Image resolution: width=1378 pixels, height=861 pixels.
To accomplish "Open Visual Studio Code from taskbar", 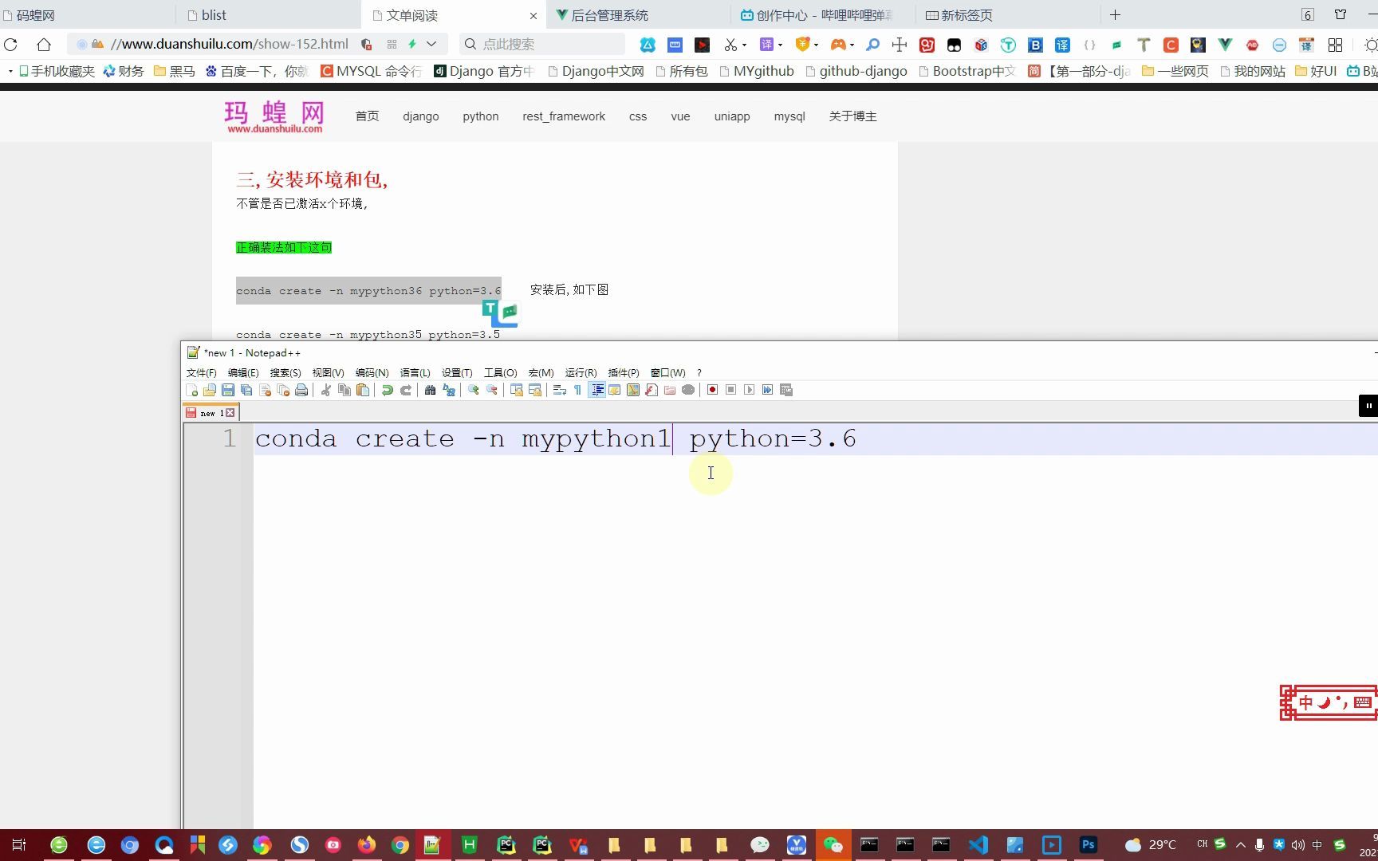I will coord(978,845).
